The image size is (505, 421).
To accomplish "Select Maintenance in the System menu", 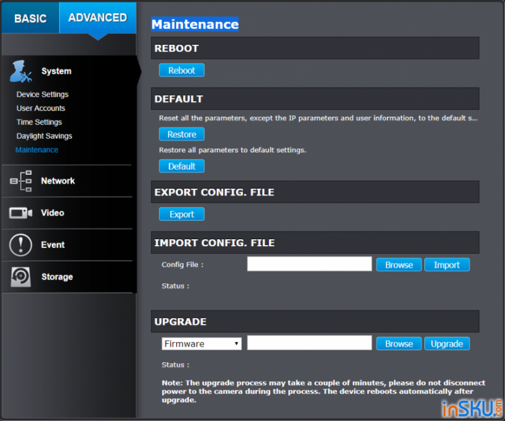I will (37, 150).
